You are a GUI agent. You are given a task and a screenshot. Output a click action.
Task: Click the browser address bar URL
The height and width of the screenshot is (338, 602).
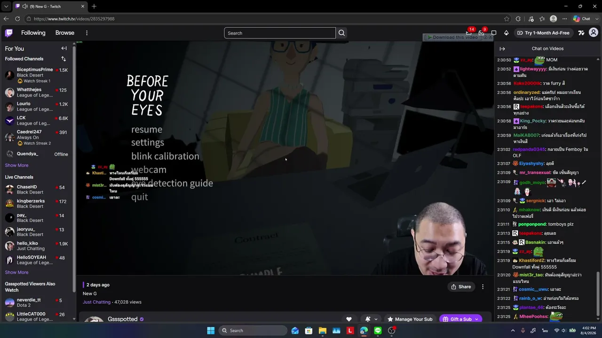tap(74, 19)
